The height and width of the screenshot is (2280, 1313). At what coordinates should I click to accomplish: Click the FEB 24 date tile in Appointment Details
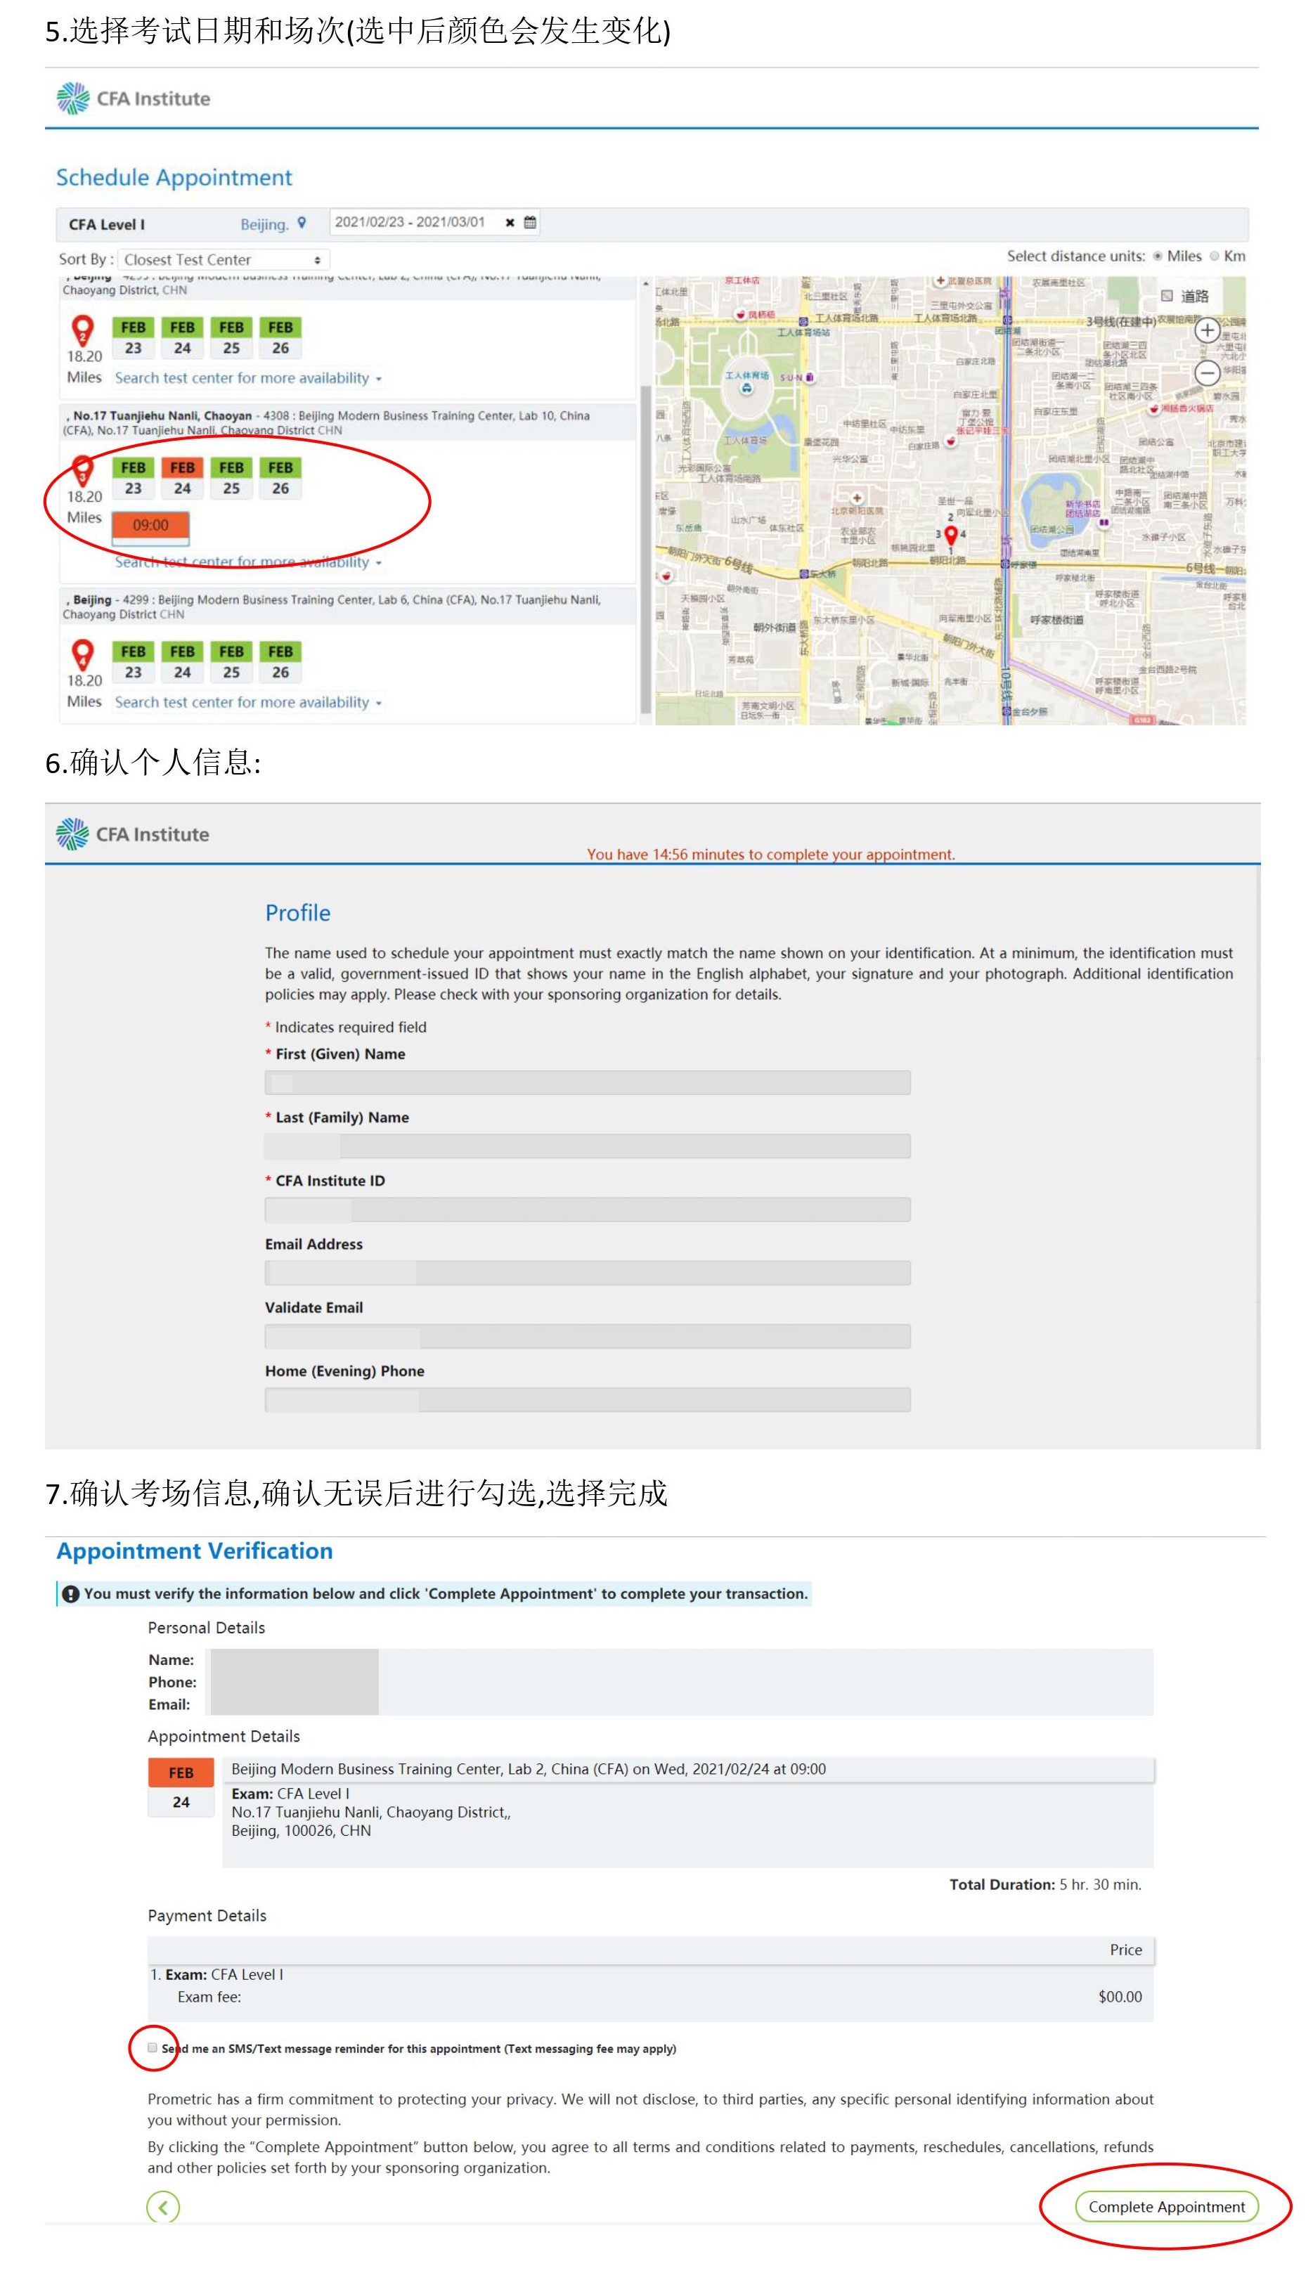coord(181,1787)
